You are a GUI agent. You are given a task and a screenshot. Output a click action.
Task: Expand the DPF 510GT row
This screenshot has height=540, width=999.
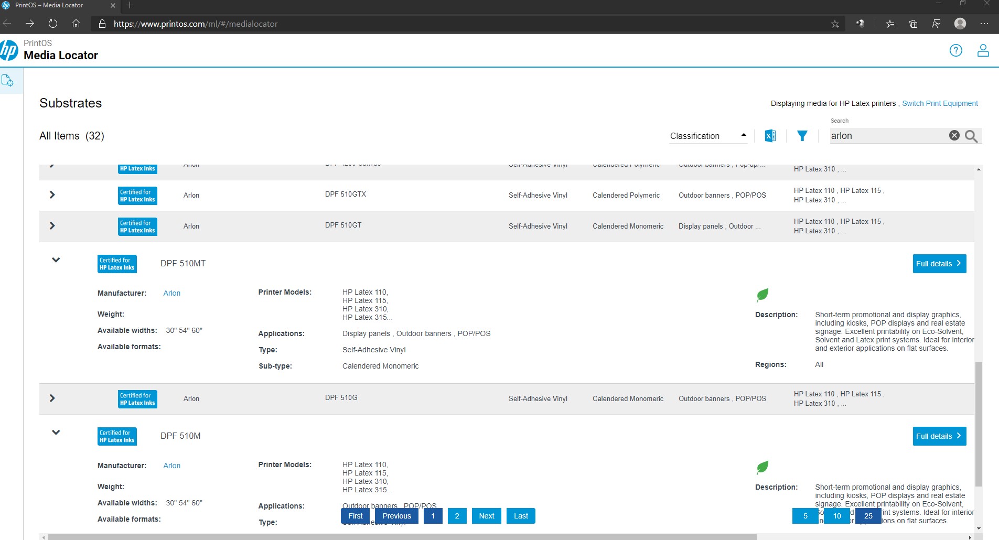click(52, 226)
